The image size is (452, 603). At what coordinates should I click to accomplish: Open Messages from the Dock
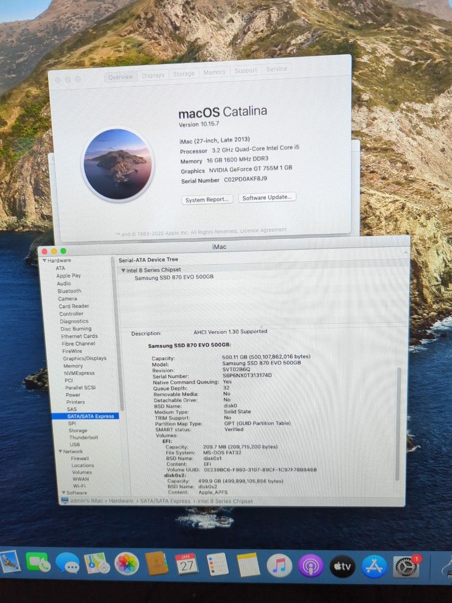pyautogui.click(x=68, y=563)
